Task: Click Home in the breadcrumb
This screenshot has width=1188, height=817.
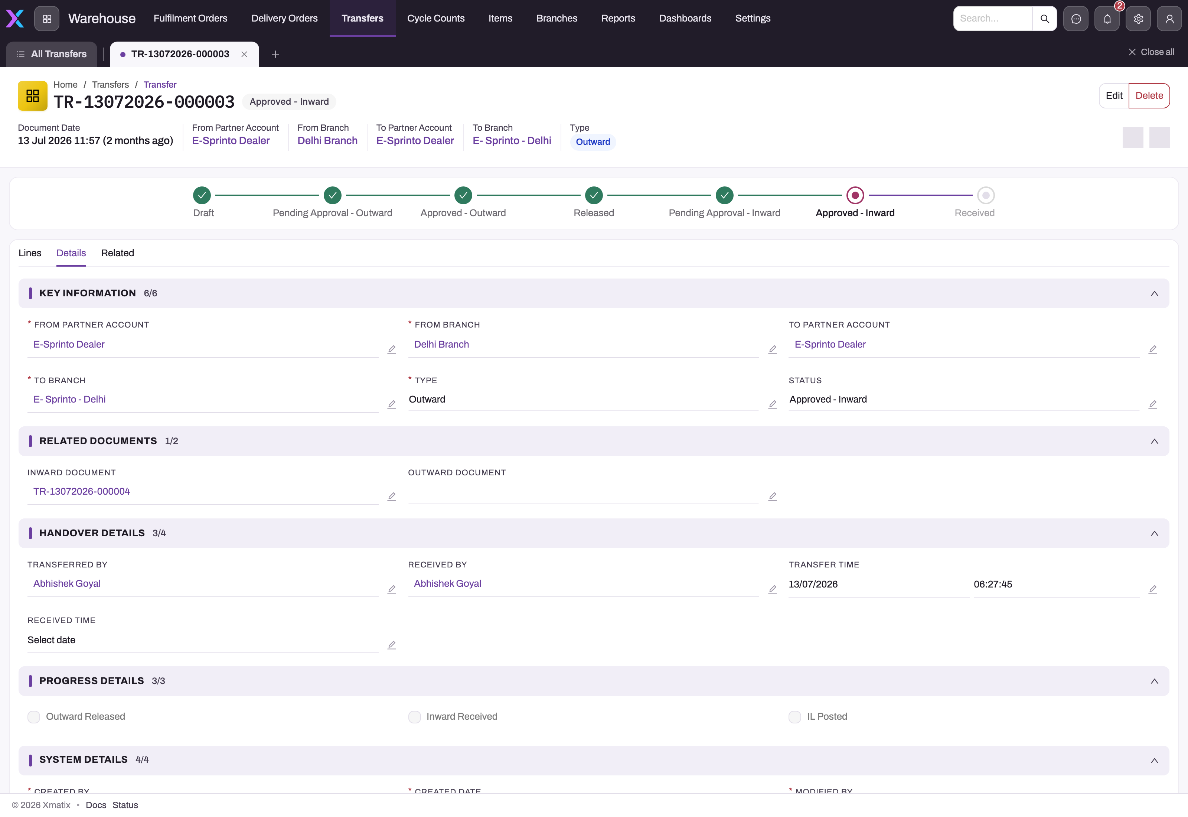Action: coord(65,84)
